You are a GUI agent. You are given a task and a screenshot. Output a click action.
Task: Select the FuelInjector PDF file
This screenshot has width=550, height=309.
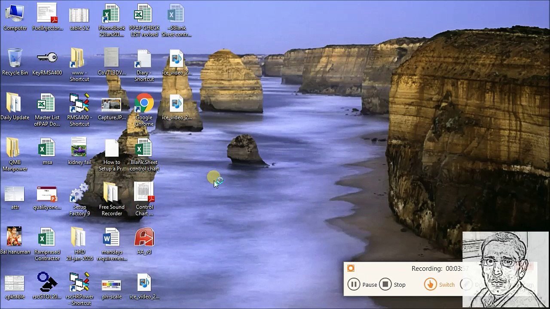47,17
